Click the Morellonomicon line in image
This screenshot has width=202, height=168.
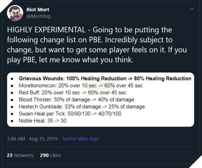[x=80, y=86]
